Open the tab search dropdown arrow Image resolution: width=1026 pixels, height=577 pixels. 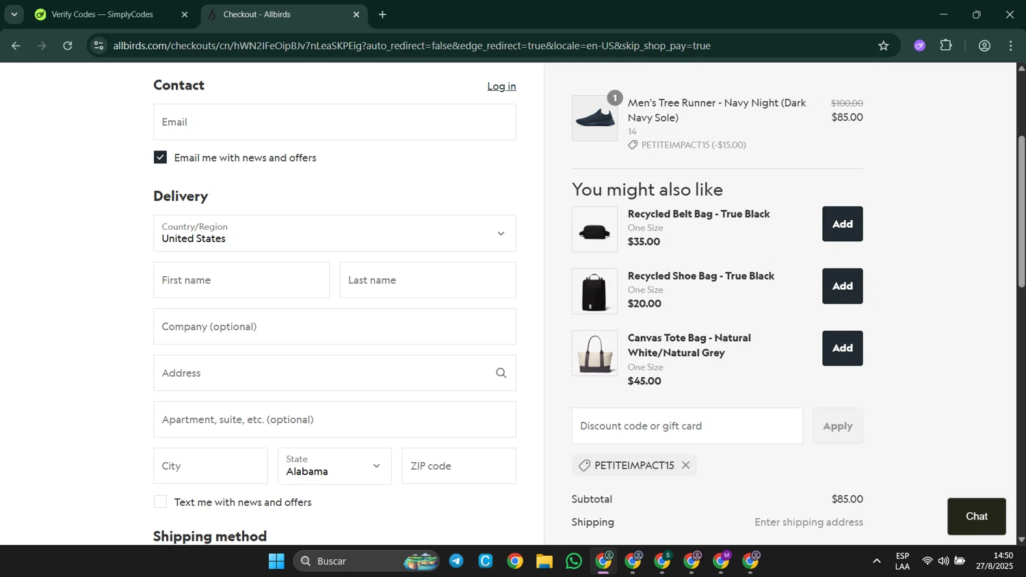point(14,14)
